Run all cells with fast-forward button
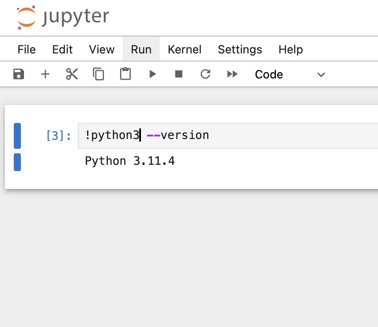 (232, 74)
